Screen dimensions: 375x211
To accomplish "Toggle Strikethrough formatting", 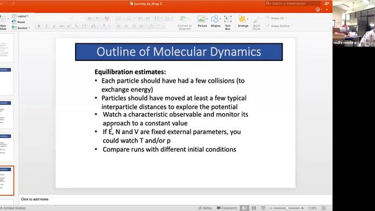I will click(62, 26).
